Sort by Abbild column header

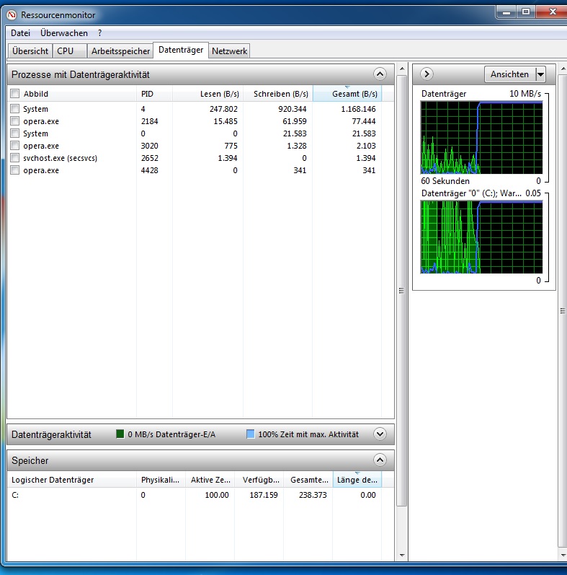[x=72, y=94]
